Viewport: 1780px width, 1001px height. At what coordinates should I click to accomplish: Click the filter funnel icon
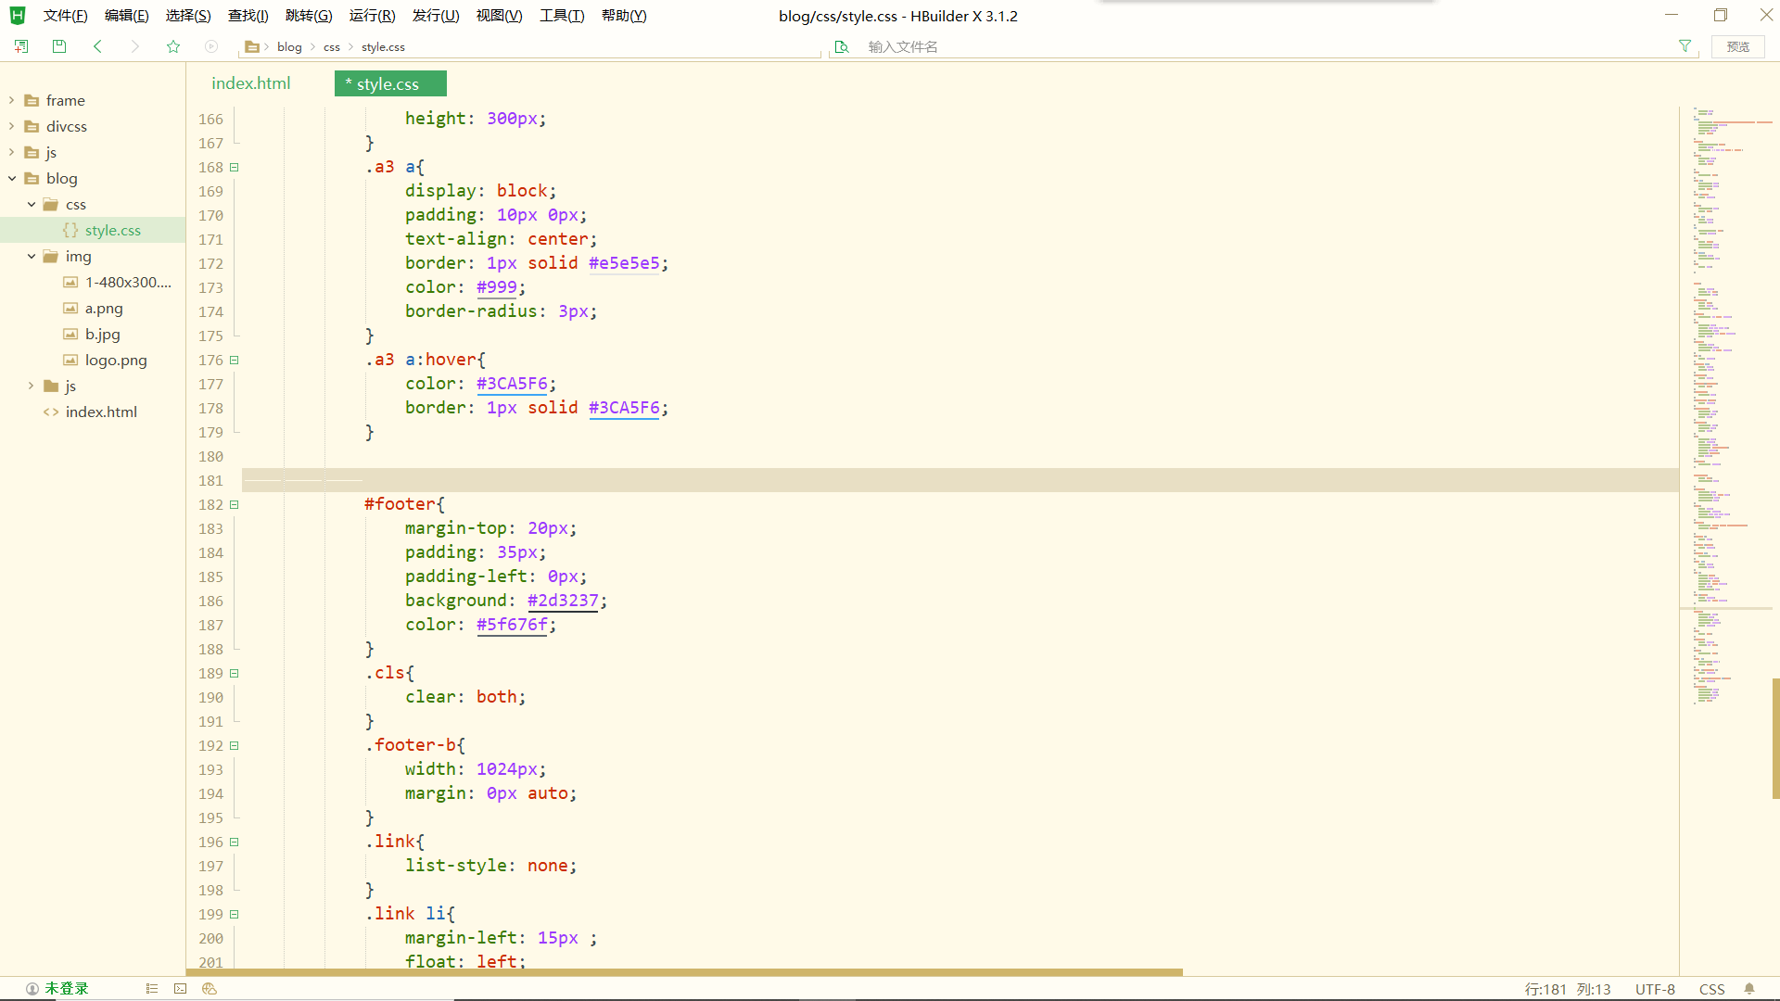point(1685,46)
